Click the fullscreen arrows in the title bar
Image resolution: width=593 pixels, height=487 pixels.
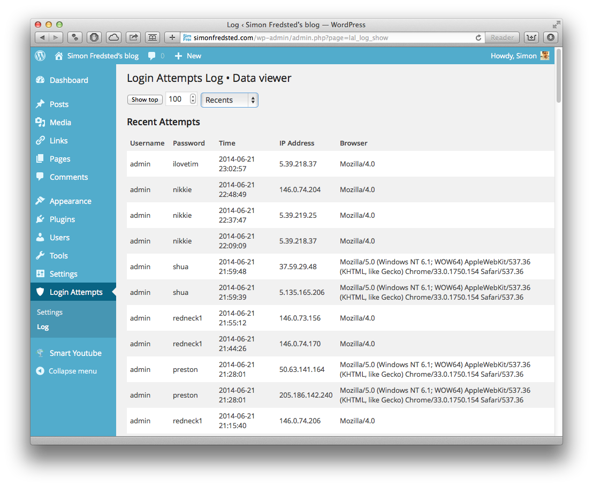556,25
